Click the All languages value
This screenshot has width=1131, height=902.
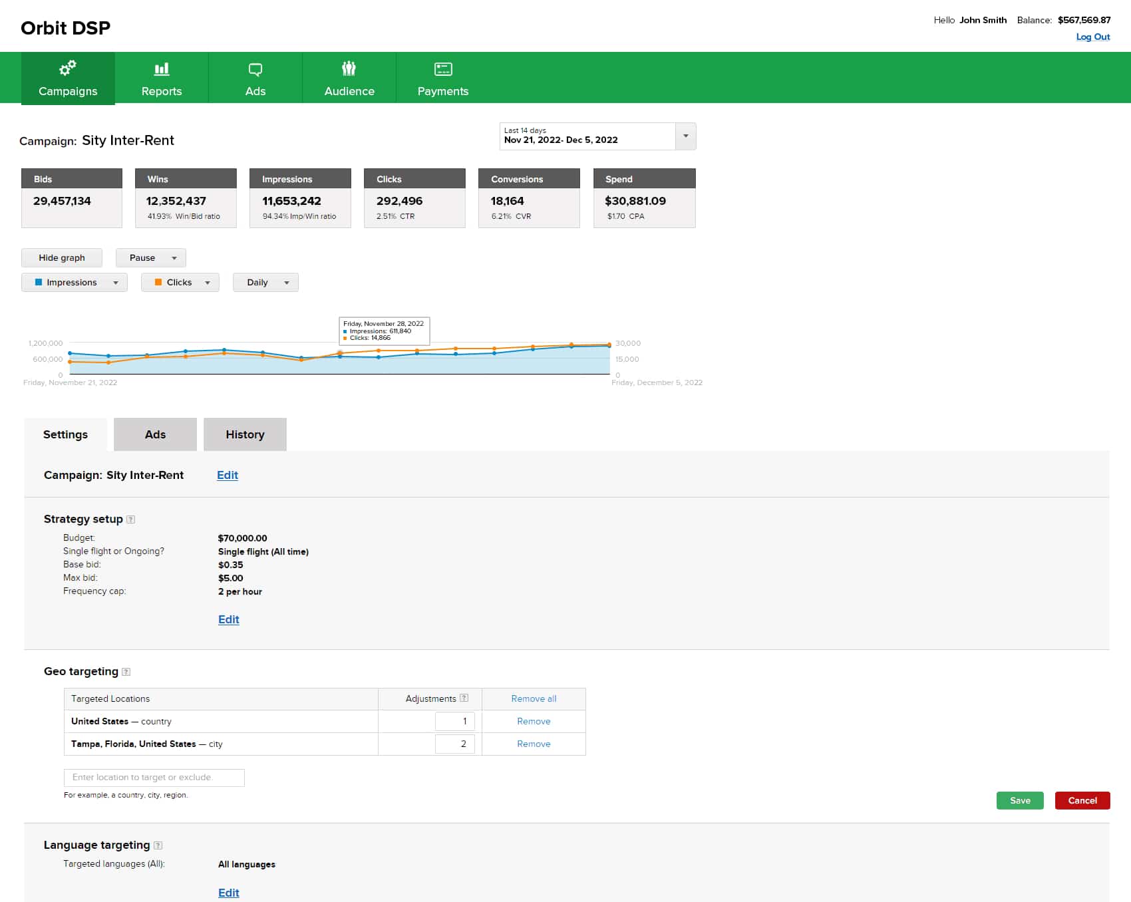[x=247, y=864]
